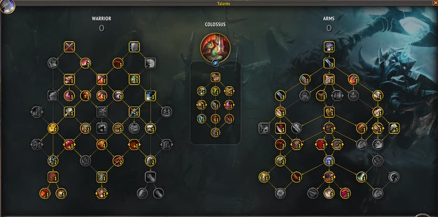Click the ARMS tree header

click(329, 19)
